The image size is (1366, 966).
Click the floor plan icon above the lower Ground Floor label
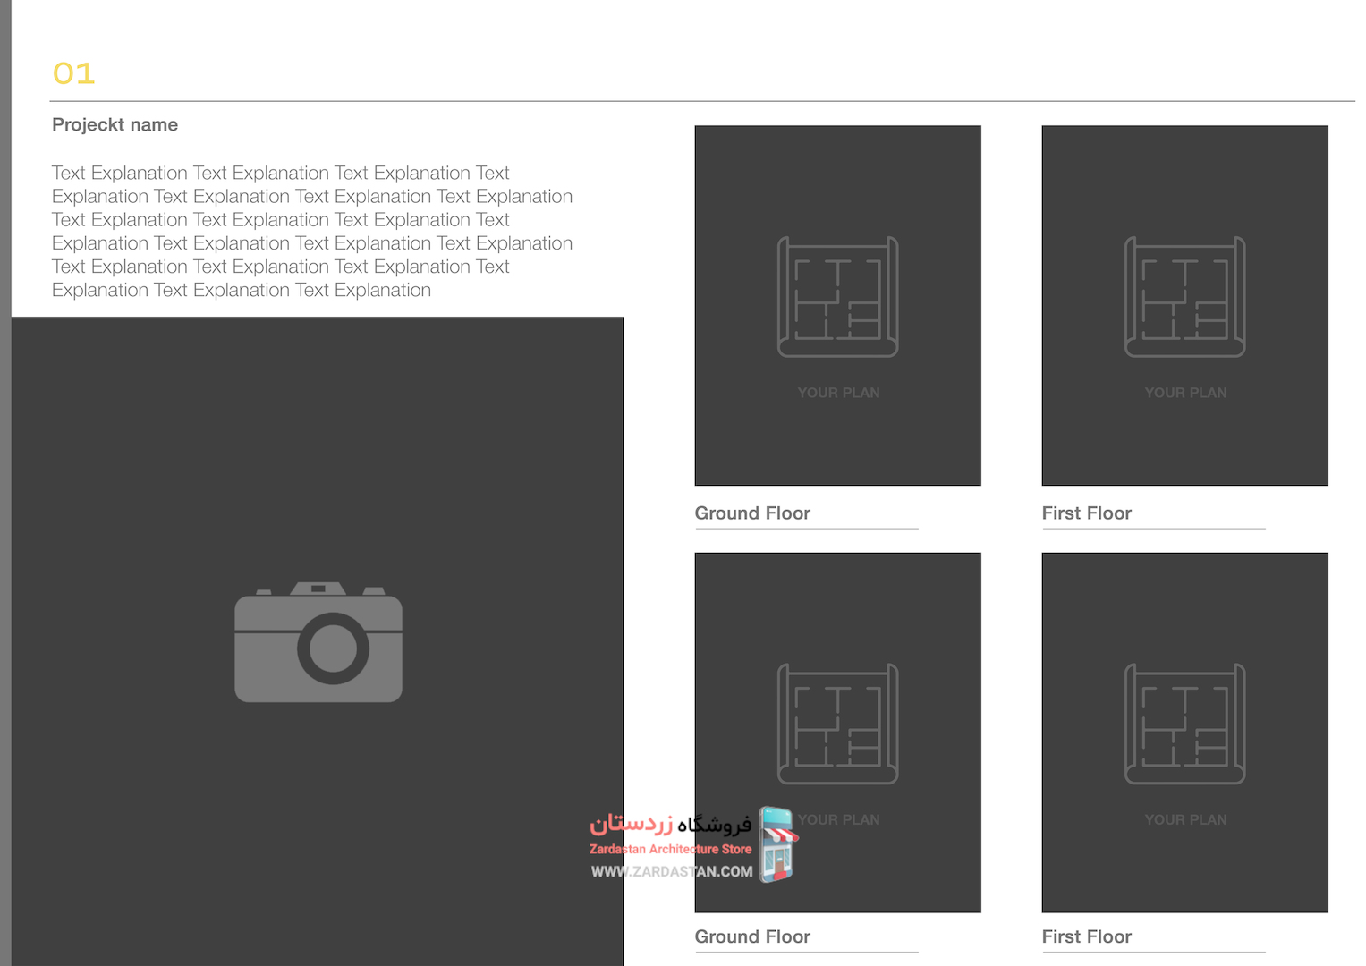click(x=837, y=724)
